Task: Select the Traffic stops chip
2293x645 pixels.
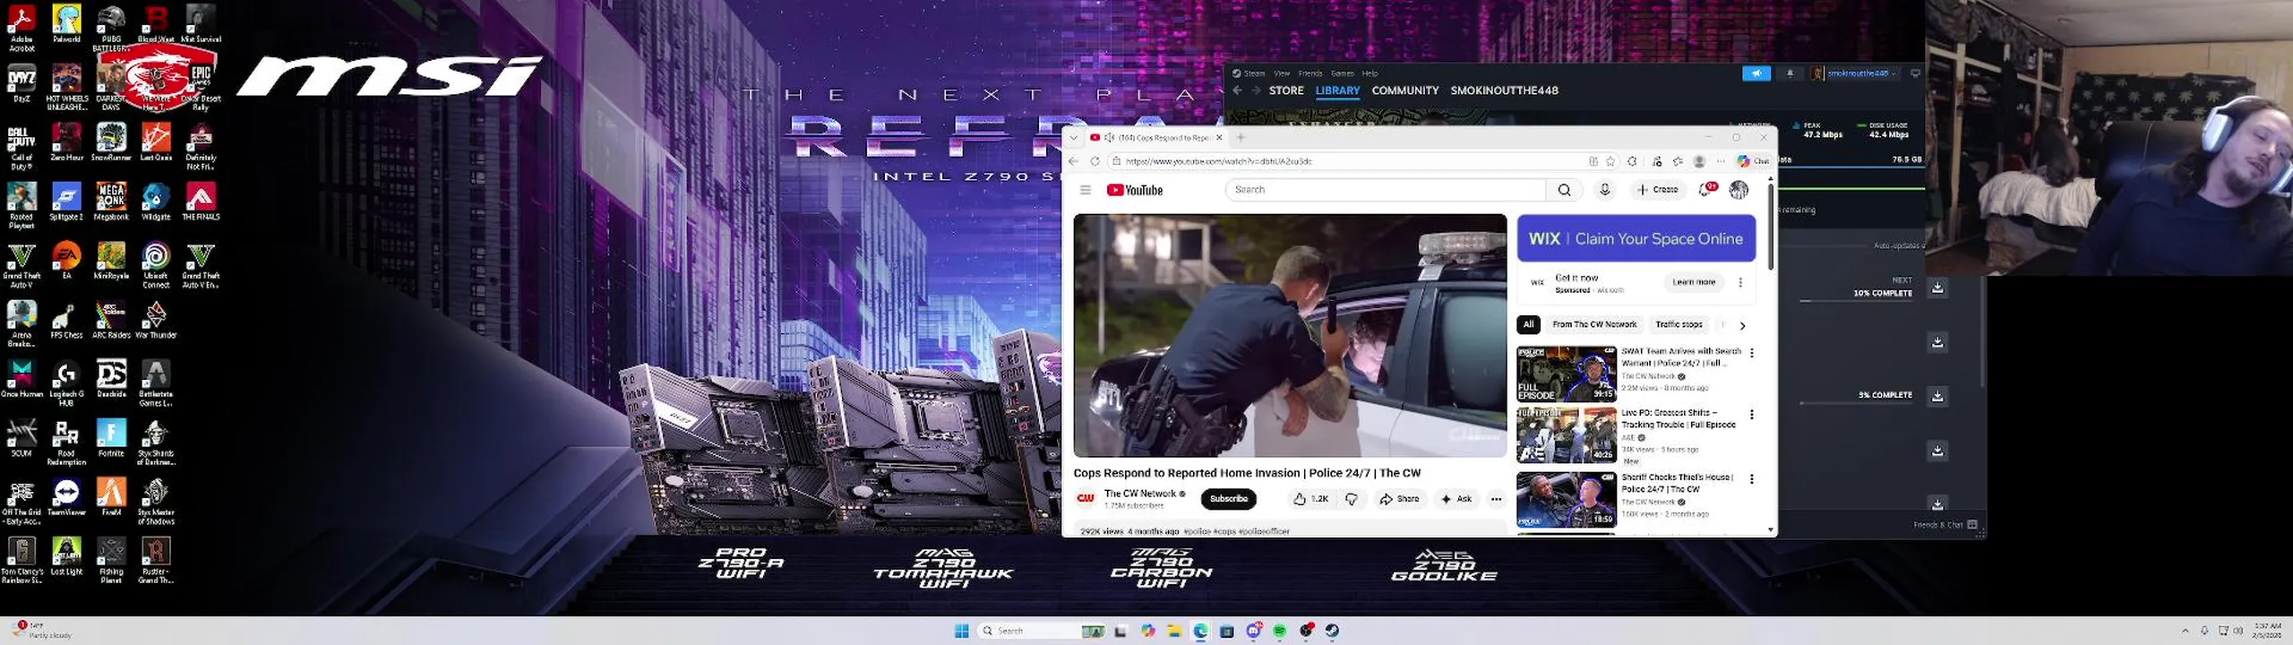Action: [x=1679, y=324]
